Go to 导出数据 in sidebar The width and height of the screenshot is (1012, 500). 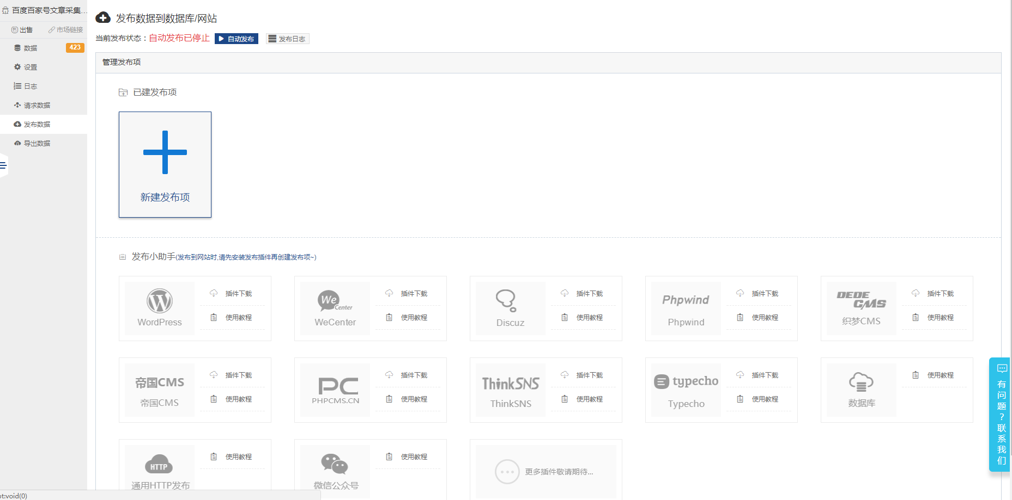(37, 143)
